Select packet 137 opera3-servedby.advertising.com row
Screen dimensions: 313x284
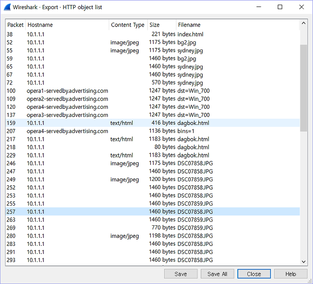tap(153, 115)
